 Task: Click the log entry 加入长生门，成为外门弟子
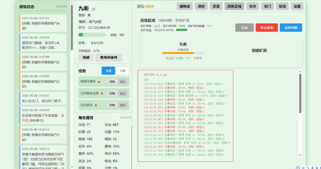click(43, 98)
